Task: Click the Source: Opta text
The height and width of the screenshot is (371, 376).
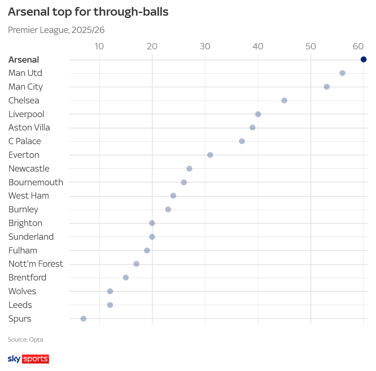Action: [26, 340]
